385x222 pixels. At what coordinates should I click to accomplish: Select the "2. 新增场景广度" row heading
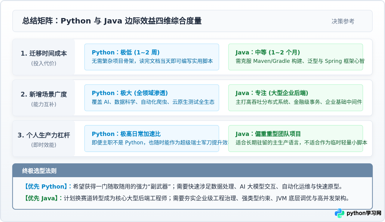click(44, 94)
